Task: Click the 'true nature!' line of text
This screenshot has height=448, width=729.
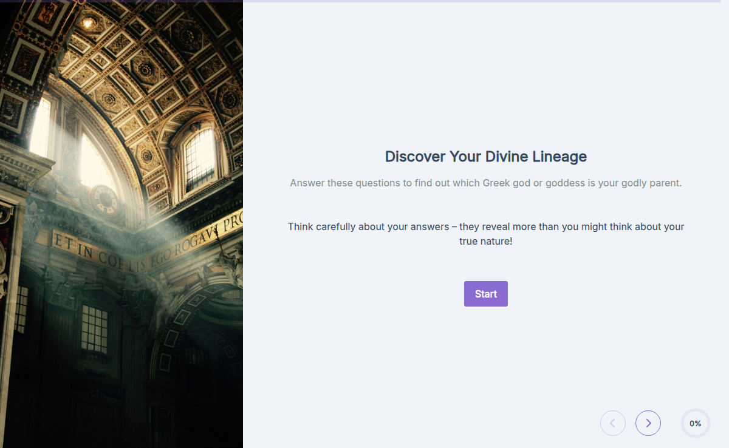Action: 485,241
